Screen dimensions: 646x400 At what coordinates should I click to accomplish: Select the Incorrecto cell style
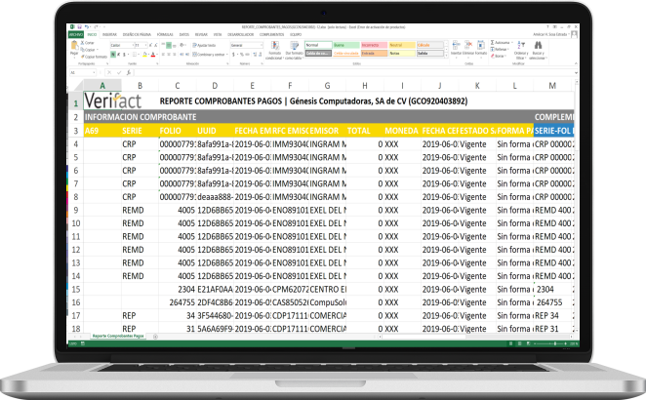pyautogui.click(x=374, y=45)
